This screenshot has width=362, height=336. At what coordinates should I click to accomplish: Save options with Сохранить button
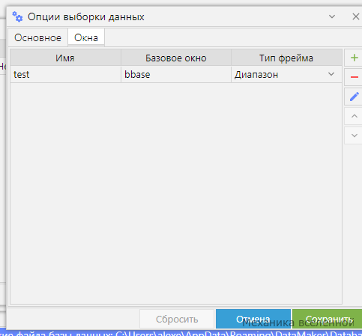pyautogui.click(x=328, y=319)
